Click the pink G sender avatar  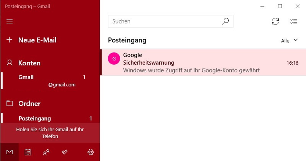coord(114,58)
